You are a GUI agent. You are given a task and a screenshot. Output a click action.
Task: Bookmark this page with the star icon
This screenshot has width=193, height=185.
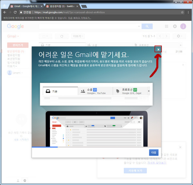point(182,12)
